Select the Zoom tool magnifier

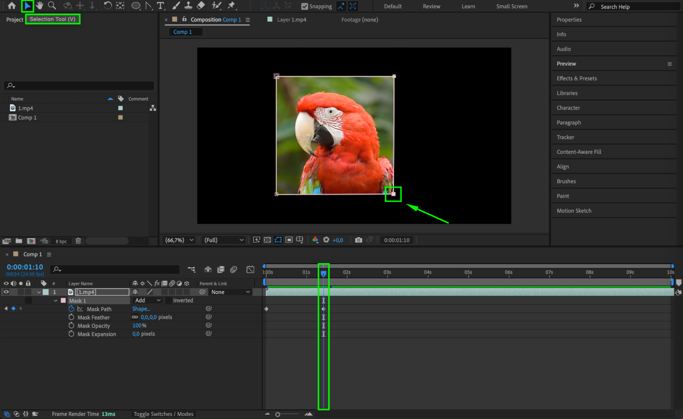click(x=52, y=5)
